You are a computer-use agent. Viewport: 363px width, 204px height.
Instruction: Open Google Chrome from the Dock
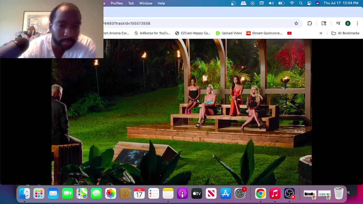pos(260,194)
